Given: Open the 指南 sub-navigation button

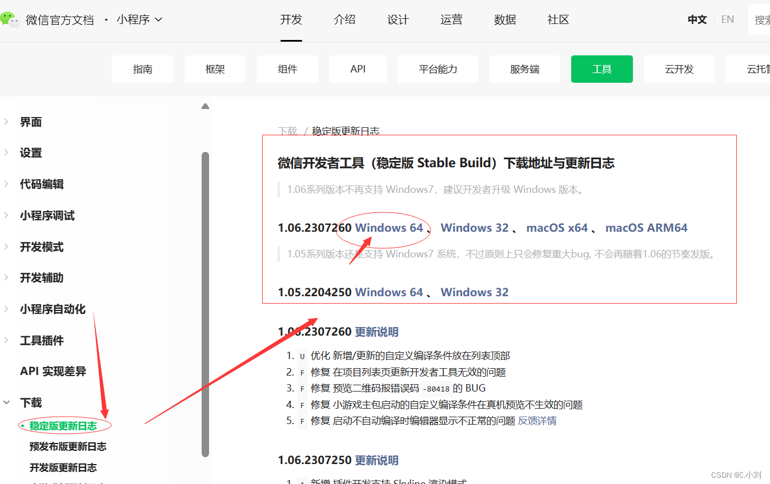Looking at the screenshot, I should click(143, 69).
